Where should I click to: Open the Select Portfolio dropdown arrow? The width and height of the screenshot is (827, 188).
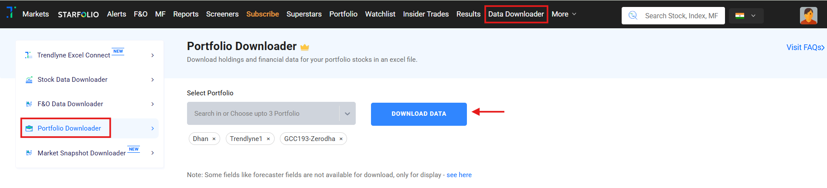tap(347, 114)
